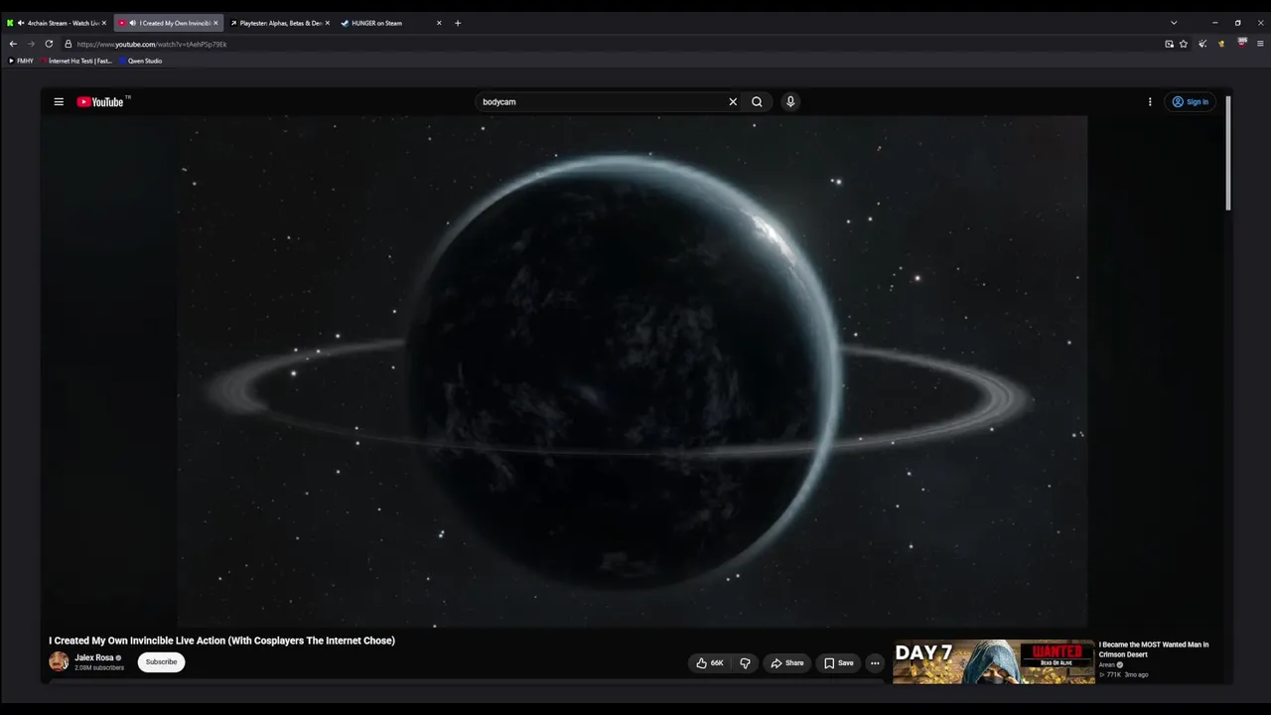Screen dimensions: 1271x715
Task: Go back to the previous page
Action: (13, 44)
